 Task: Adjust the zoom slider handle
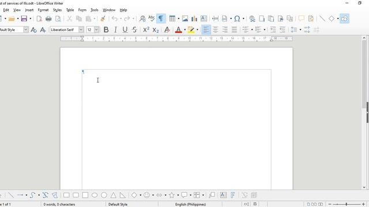coord(347,205)
